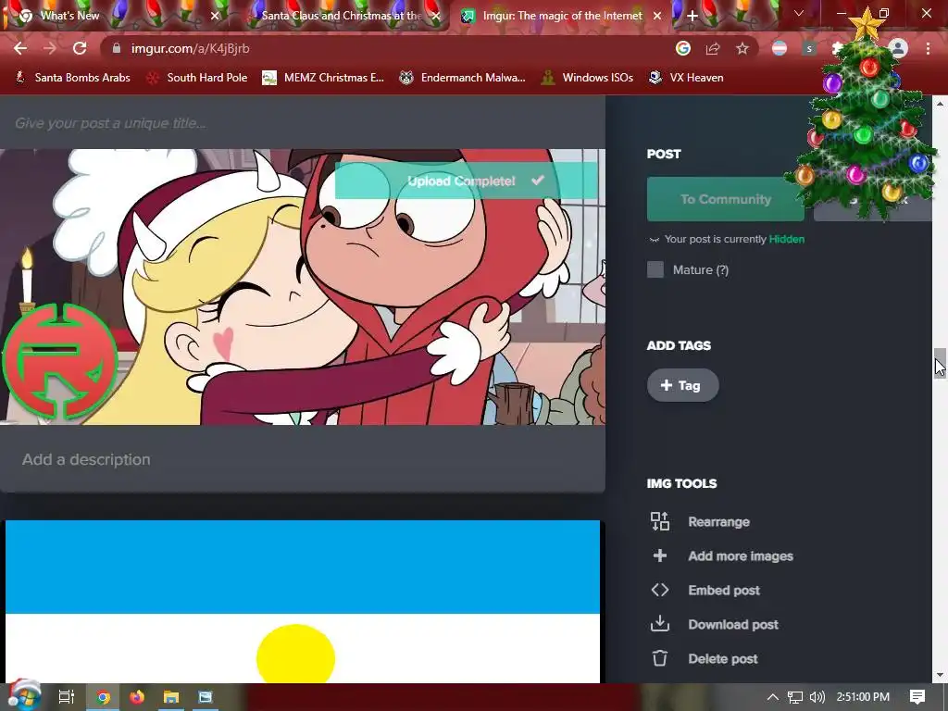Screen dimensions: 948x711
Task: Open Firefox from the taskbar
Action: [x=137, y=698]
